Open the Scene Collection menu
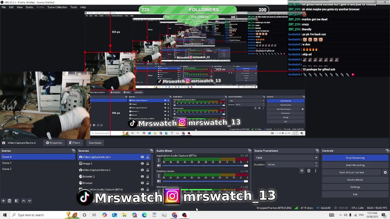The width and height of the screenshot is (390, 219). click(57, 7)
